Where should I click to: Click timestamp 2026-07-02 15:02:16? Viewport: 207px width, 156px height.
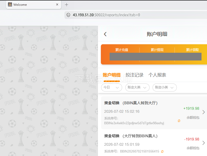(x=122, y=111)
